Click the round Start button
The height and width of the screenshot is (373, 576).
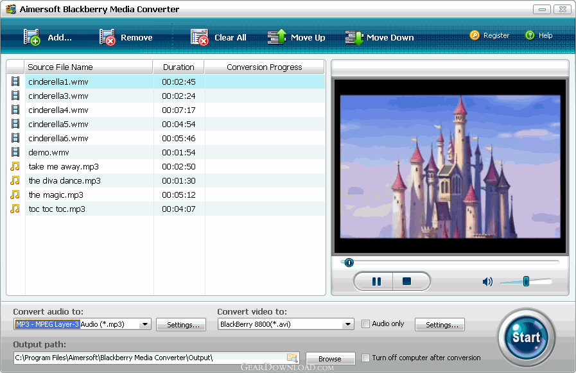point(526,337)
